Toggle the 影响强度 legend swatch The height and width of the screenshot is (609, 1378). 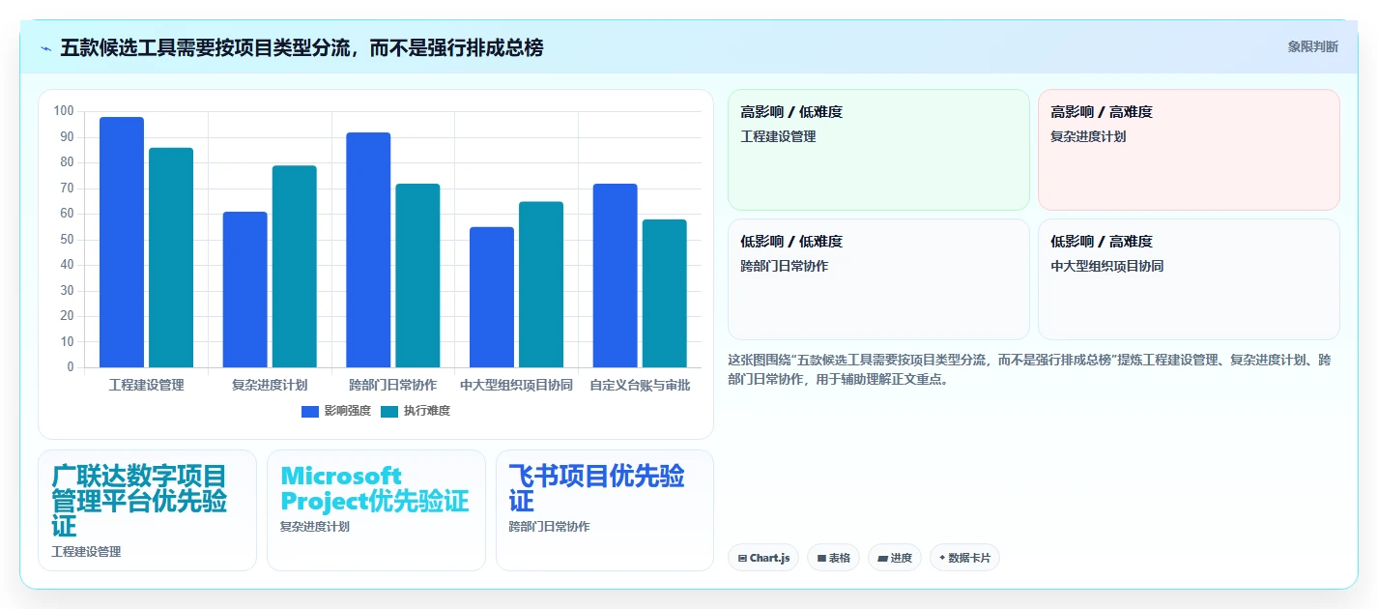tap(310, 412)
